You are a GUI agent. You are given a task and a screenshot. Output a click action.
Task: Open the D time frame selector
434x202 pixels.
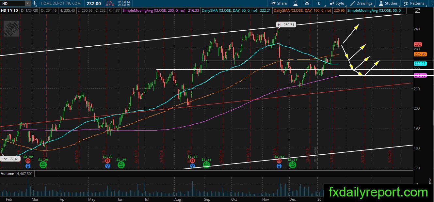tap(319, 3)
